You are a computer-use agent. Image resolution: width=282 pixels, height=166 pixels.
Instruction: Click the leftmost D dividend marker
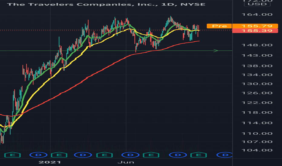(x=38, y=155)
